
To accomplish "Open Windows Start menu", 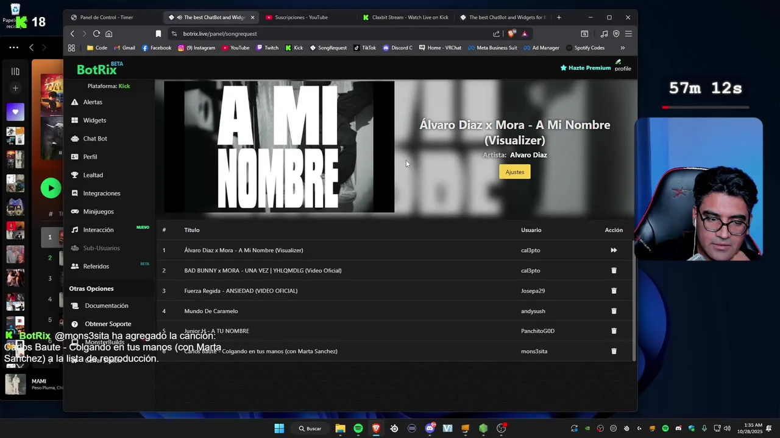I will pyautogui.click(x=279, y=428).
